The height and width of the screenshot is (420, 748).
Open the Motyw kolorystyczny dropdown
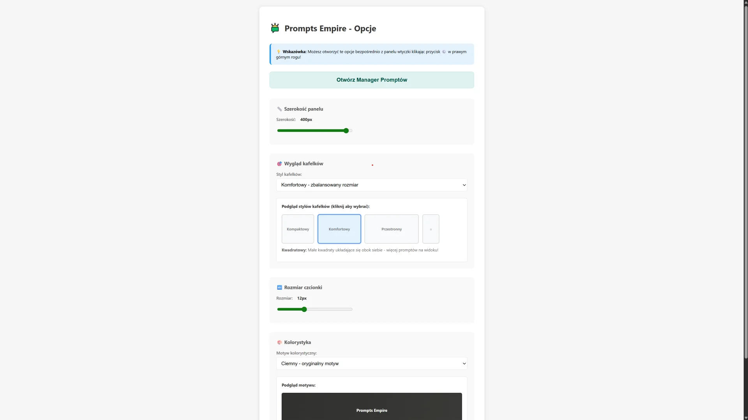click(371, 364)
